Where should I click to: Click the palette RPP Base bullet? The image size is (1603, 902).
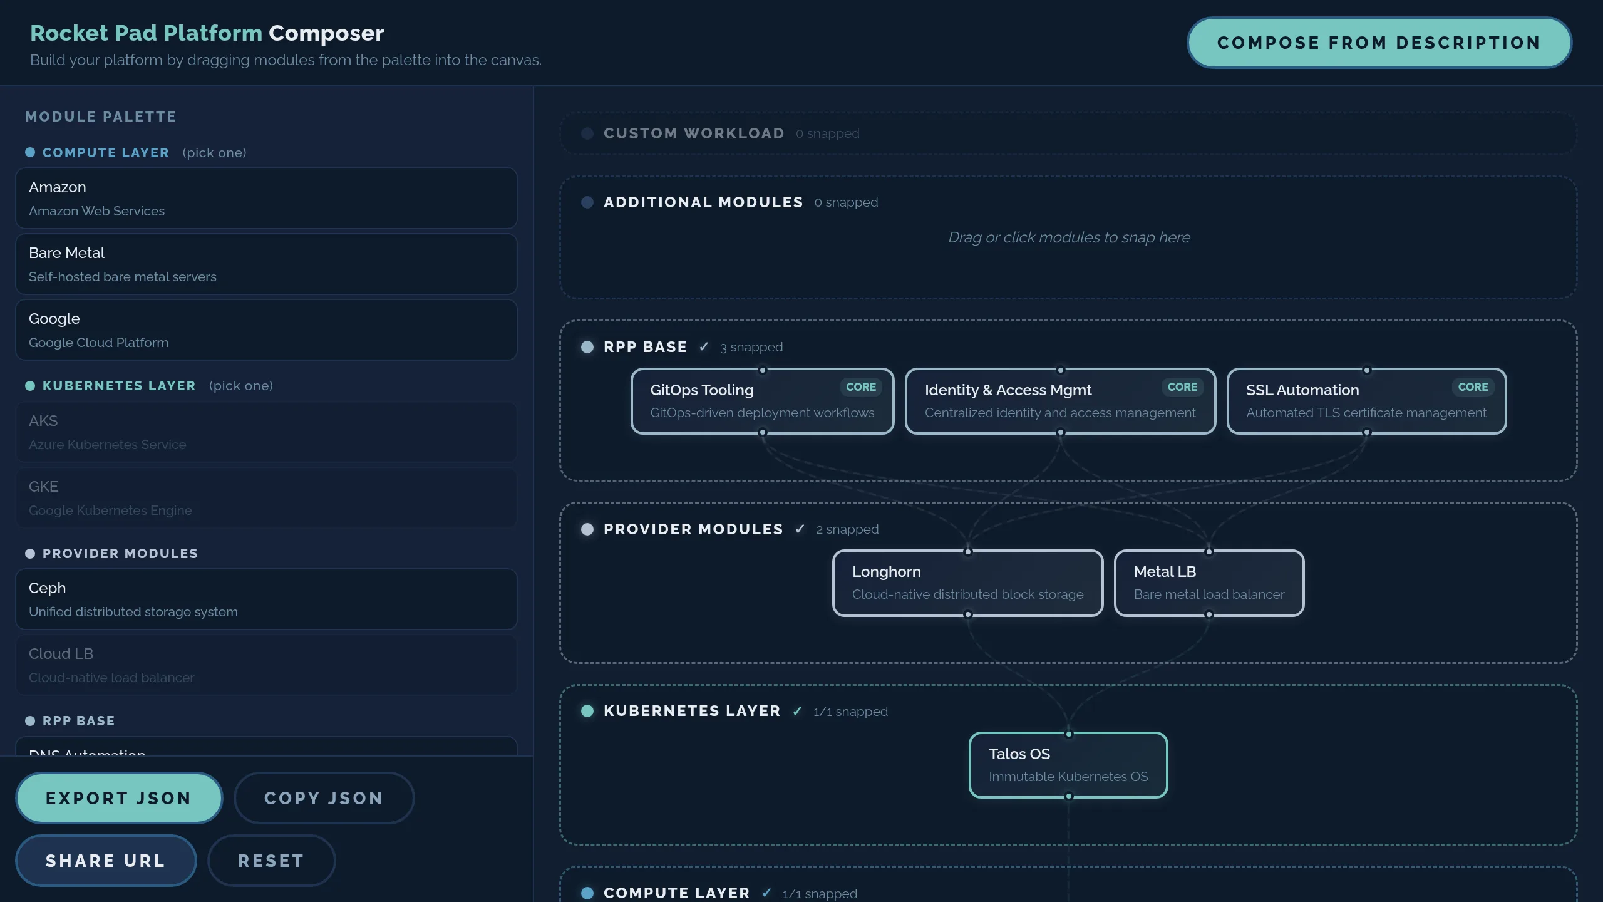(30, 721)
